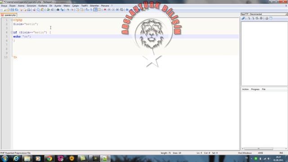Toggle synchronized vertical scrolling
This screenshot has width=288, height=162.
(x=77, y=9)
